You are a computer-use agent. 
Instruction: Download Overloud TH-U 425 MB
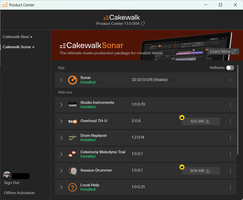201,121
